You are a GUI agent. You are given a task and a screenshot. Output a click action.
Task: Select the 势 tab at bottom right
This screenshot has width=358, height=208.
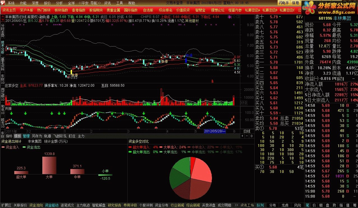pyautogui.click(x=334, y=205)
